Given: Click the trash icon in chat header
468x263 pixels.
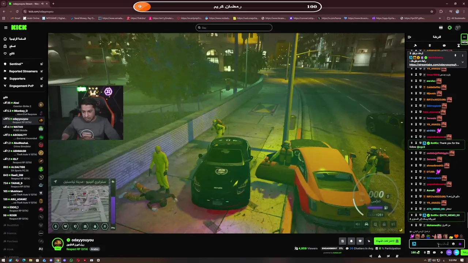Looking at the screenshot, I should (430, 46).
